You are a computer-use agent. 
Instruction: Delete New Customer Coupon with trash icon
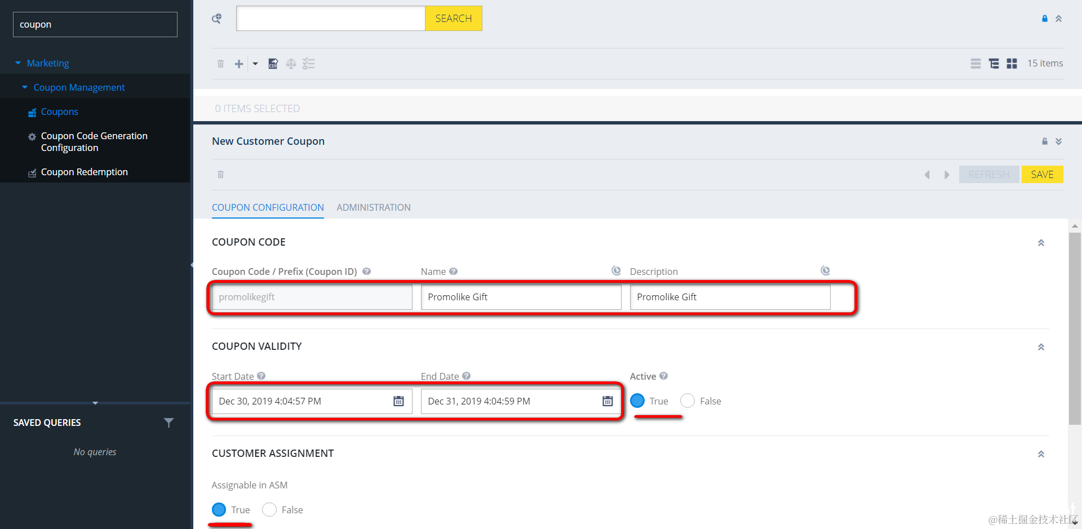[220, 175]
